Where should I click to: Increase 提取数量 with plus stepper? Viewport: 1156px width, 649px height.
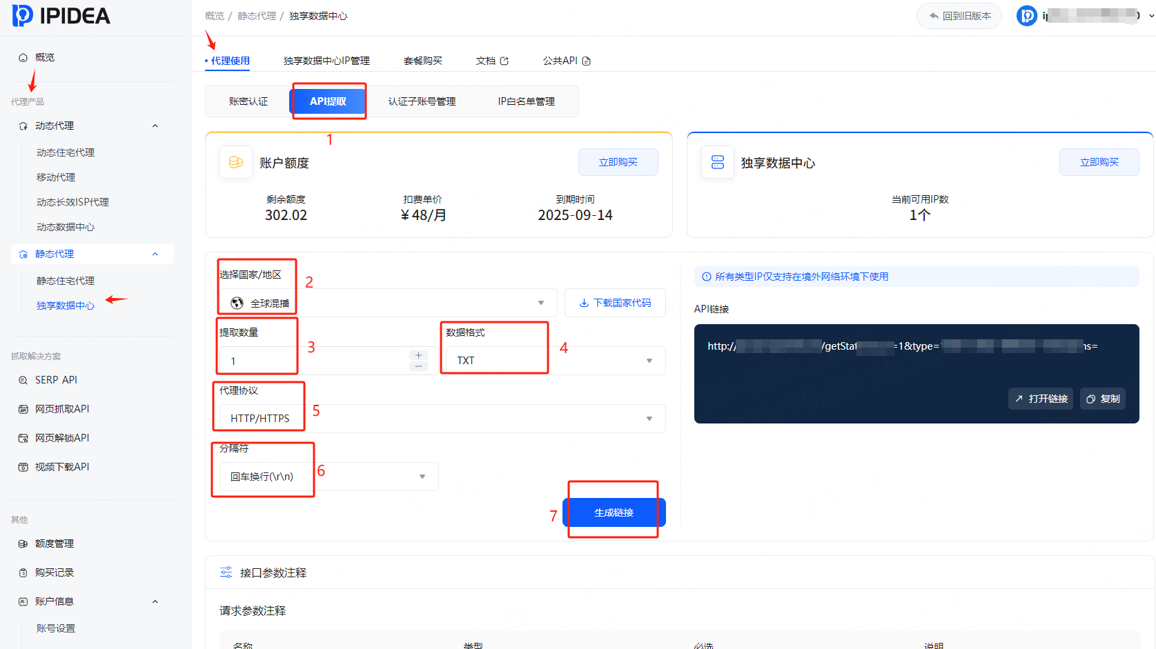click(418, 355)
